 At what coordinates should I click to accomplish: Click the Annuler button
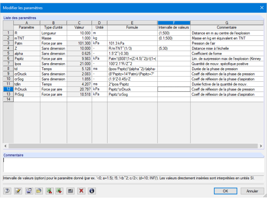252,191
